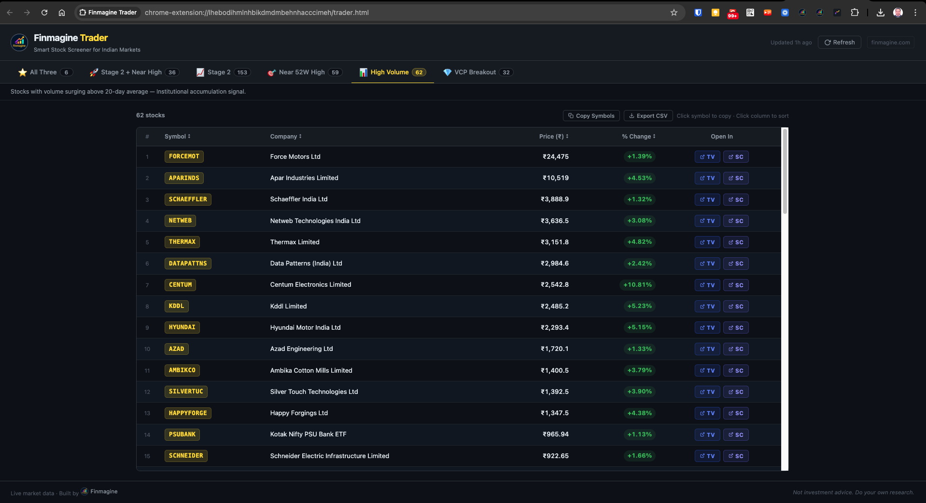Open FORCEMOT chart via the TV button
The height and width of the screenshot is (503, 926).
click(707, 156)
